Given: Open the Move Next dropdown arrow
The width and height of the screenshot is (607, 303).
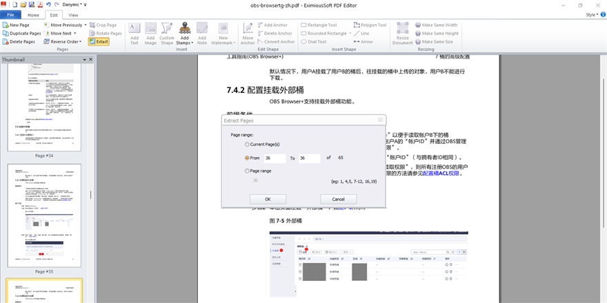Looking at the screenshot, I should coord(74,33).
